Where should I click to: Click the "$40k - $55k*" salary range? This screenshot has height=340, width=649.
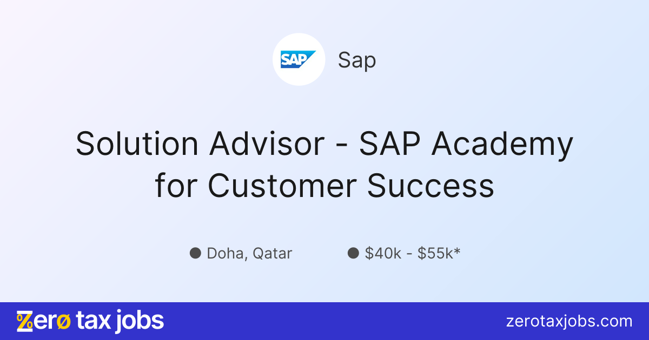click(412, 253)
